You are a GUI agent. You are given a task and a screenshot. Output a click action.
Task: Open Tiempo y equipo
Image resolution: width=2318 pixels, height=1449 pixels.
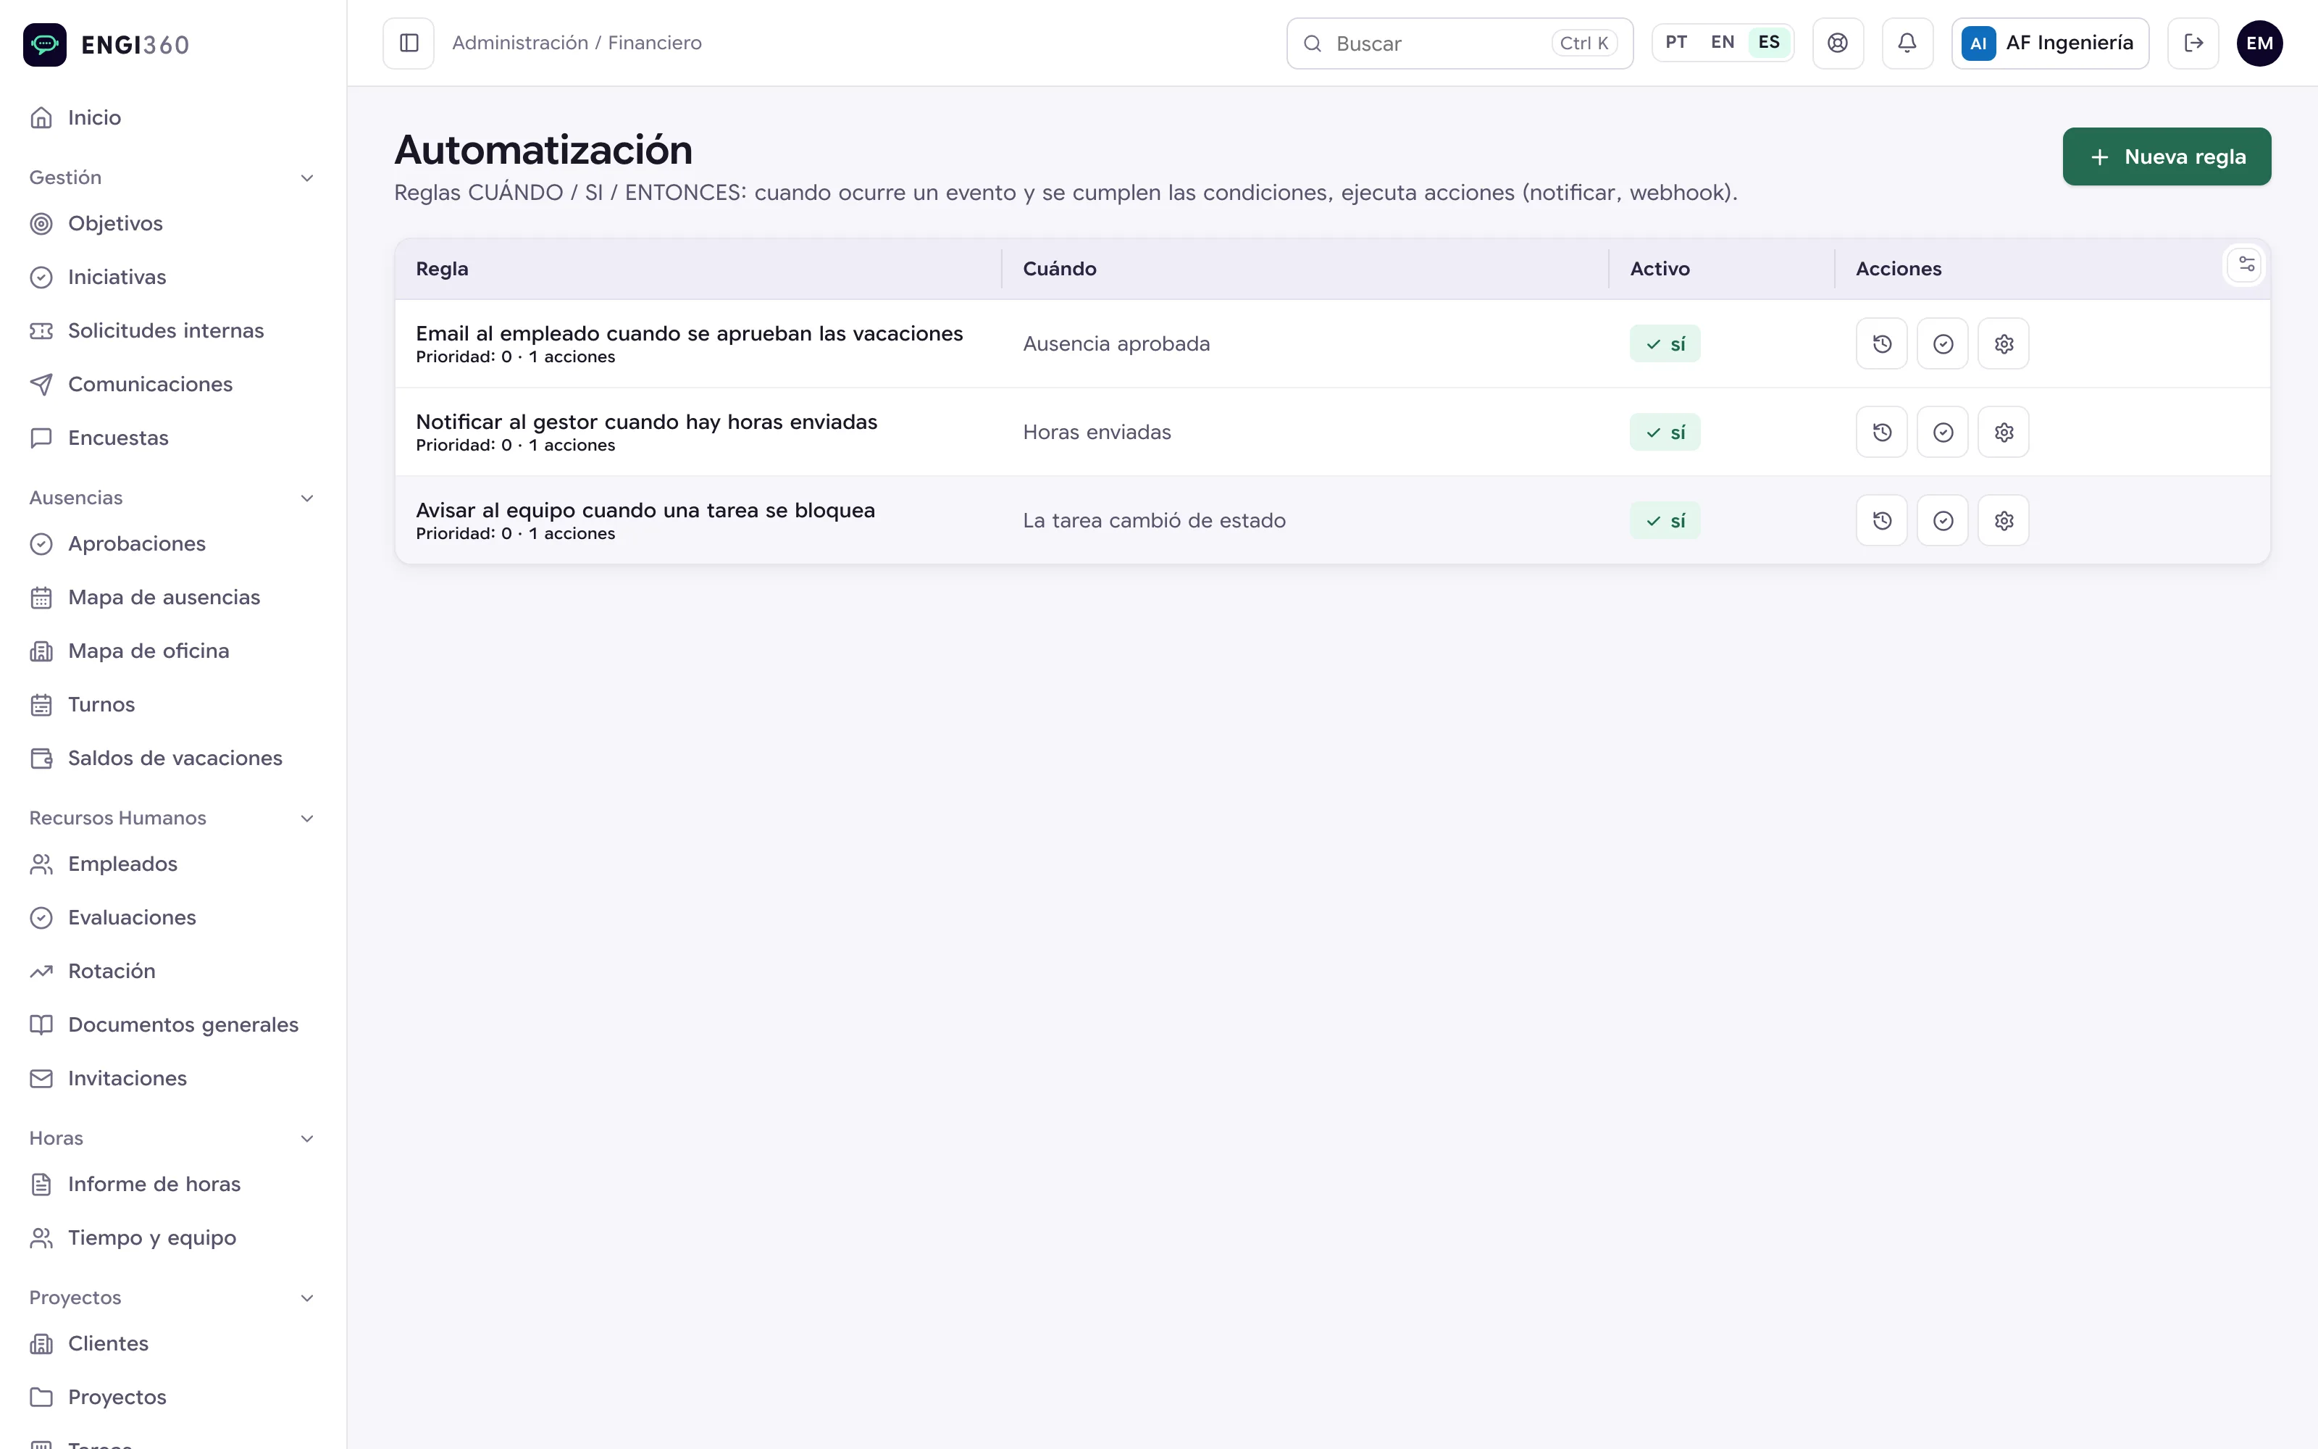pos(172,1237)
